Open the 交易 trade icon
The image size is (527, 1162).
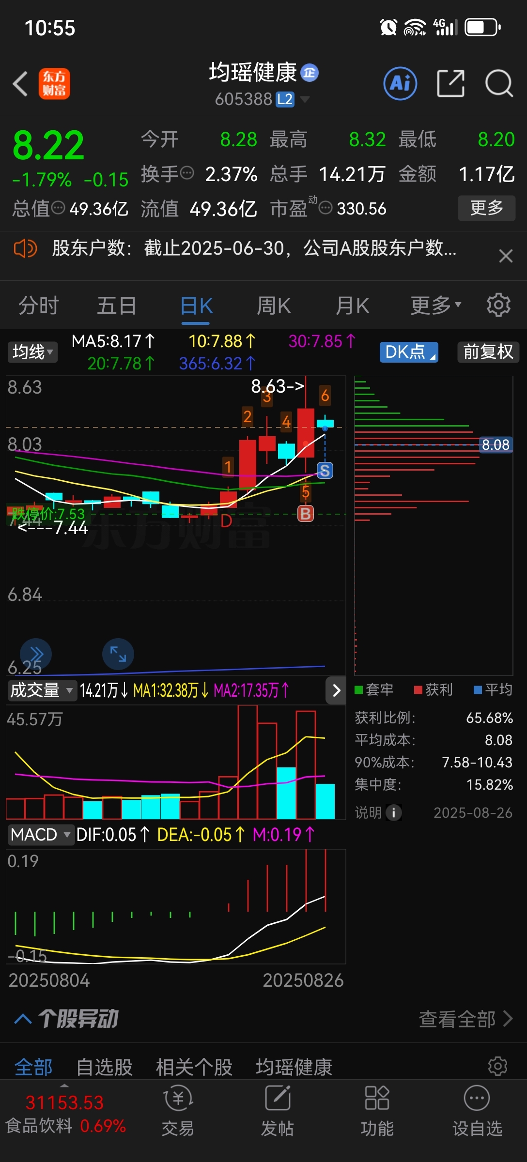(x=178, y=1112)
